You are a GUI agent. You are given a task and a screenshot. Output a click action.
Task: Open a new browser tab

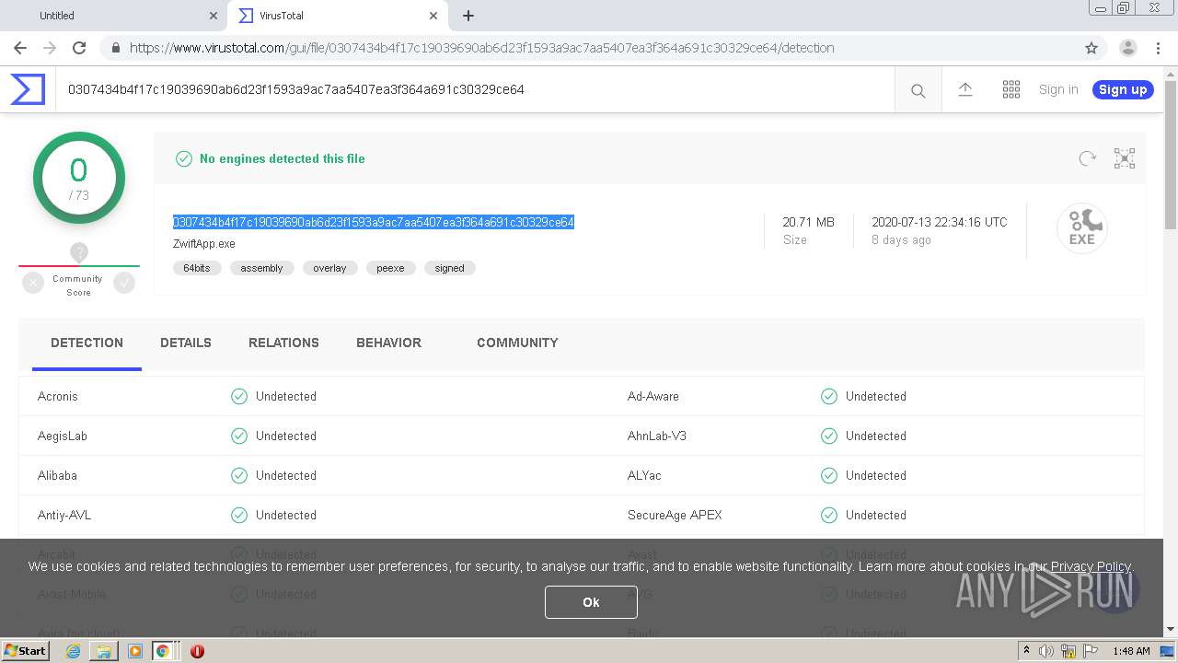(468, 16)
